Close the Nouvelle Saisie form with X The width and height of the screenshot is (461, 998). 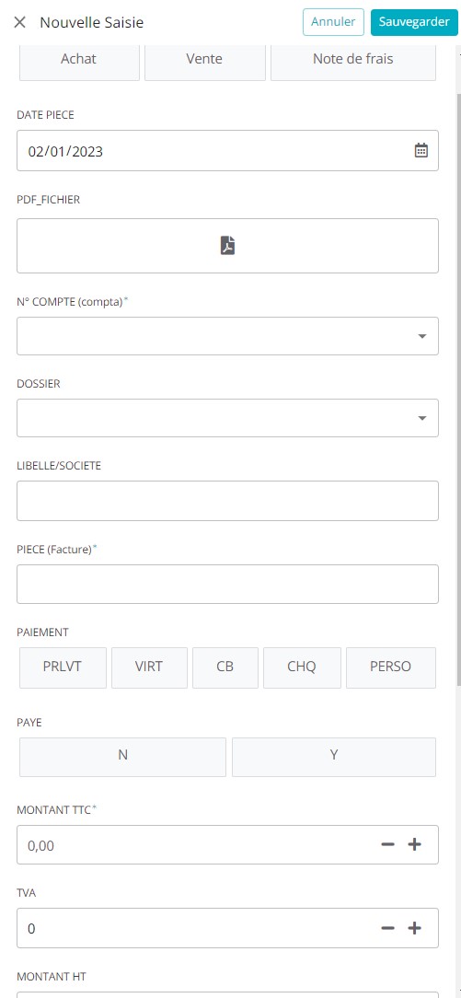[19, 22]
